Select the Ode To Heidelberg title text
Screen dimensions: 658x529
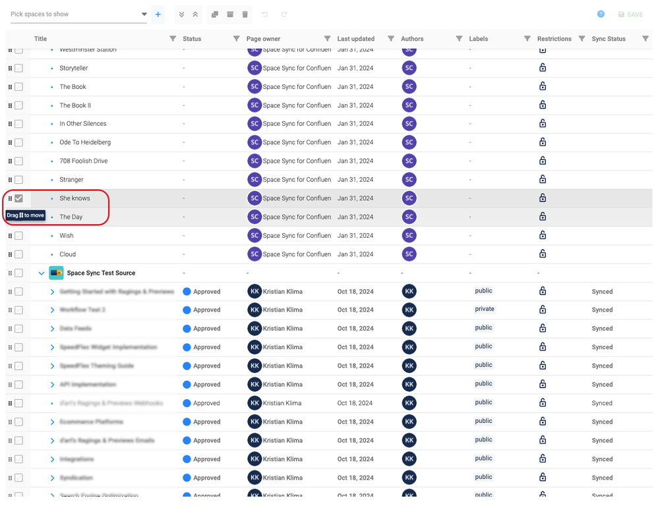click(85, 142)
